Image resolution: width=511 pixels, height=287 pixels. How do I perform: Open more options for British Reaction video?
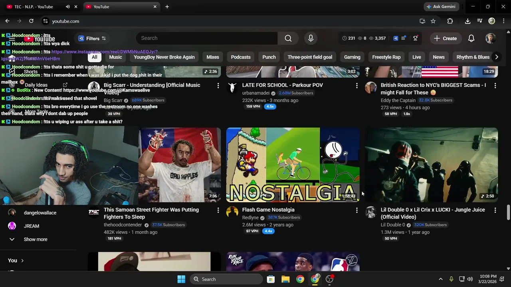tap(495, 86)
